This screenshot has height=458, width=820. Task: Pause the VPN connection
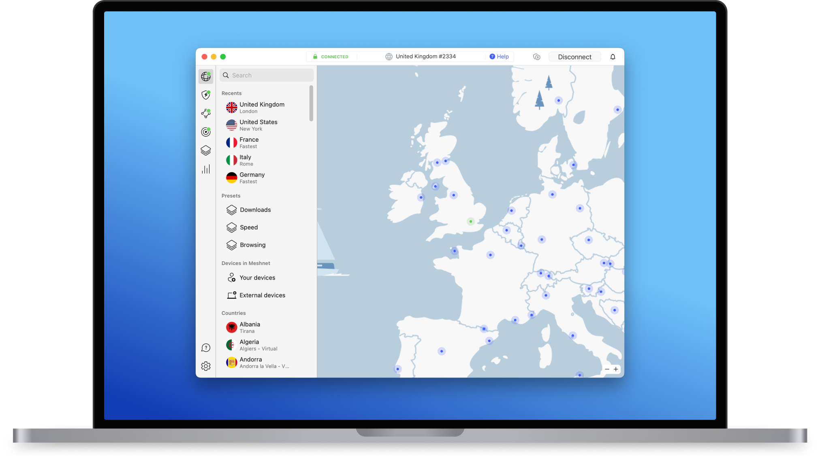pos(536,57)
